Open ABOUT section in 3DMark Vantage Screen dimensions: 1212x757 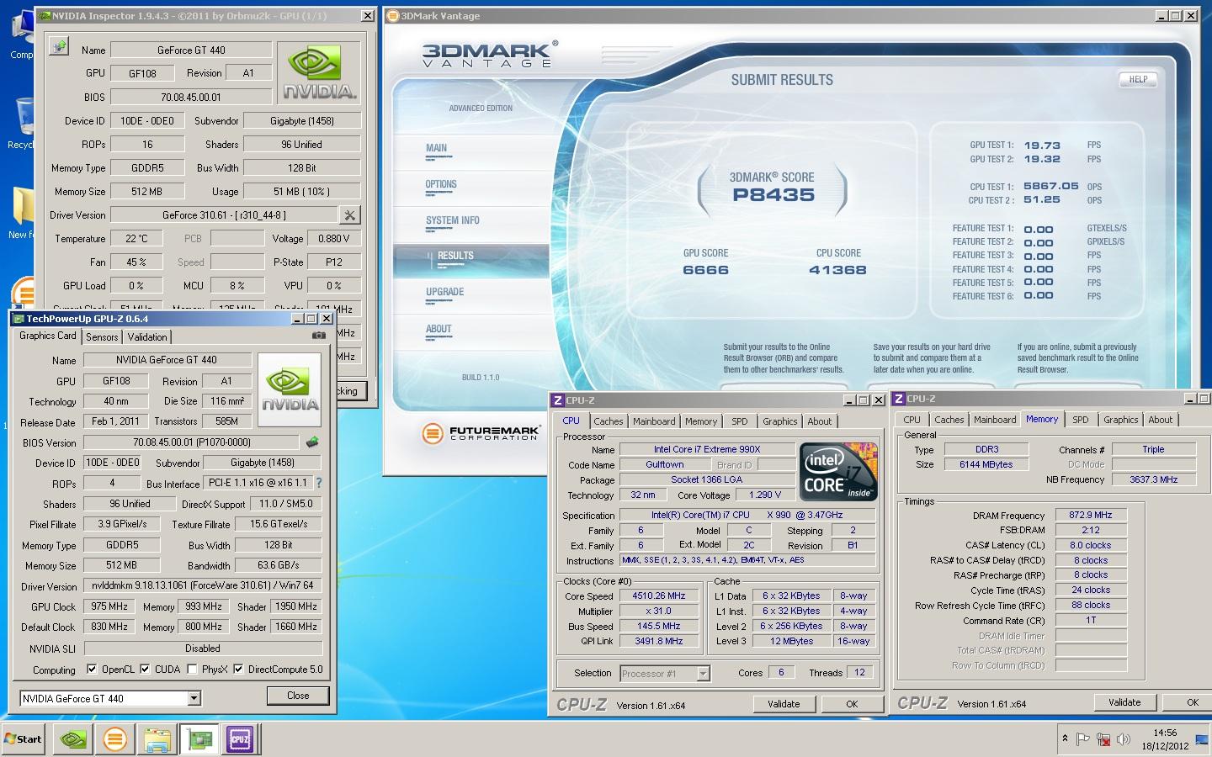point(470,331)
